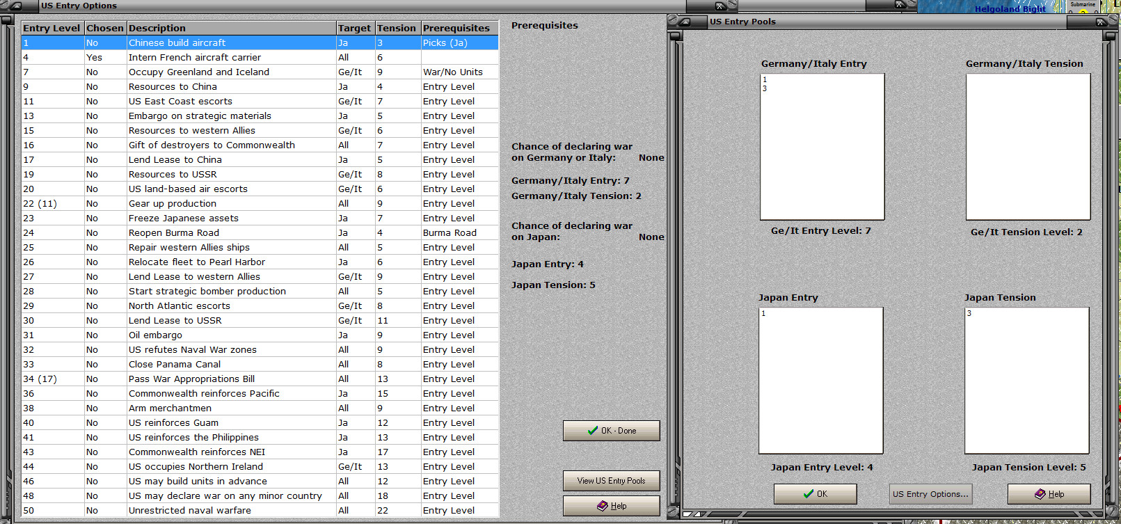Select 'Close Panama Canal' option

point(260,364)
